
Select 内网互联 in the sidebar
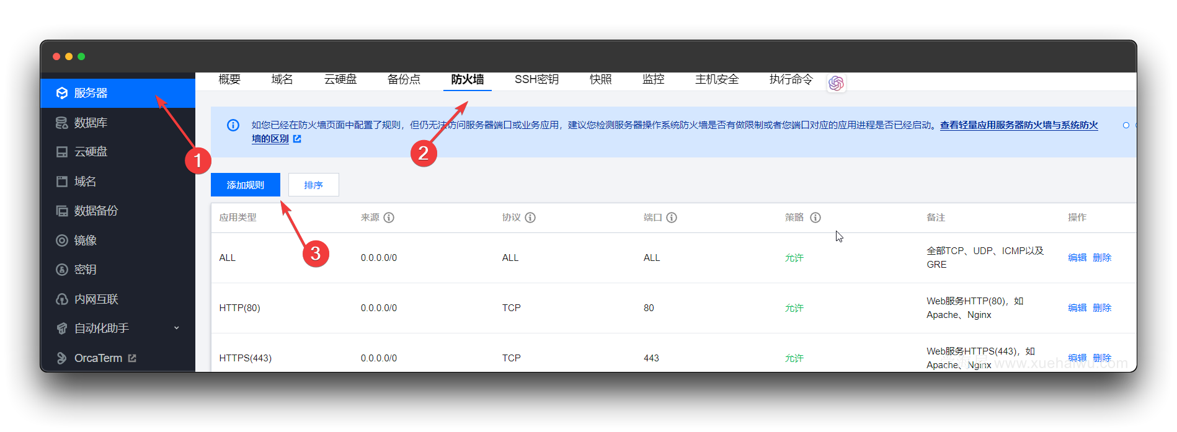118,299
